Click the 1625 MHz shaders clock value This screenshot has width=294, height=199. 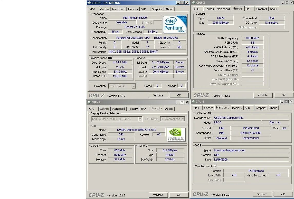click(120, 155)
